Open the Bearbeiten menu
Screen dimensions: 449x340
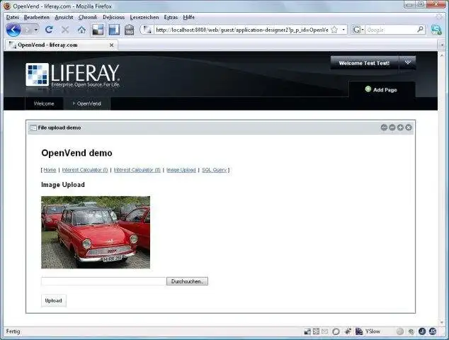tap(37, 18)
